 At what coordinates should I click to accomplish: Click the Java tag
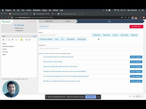tap(57, 39)
